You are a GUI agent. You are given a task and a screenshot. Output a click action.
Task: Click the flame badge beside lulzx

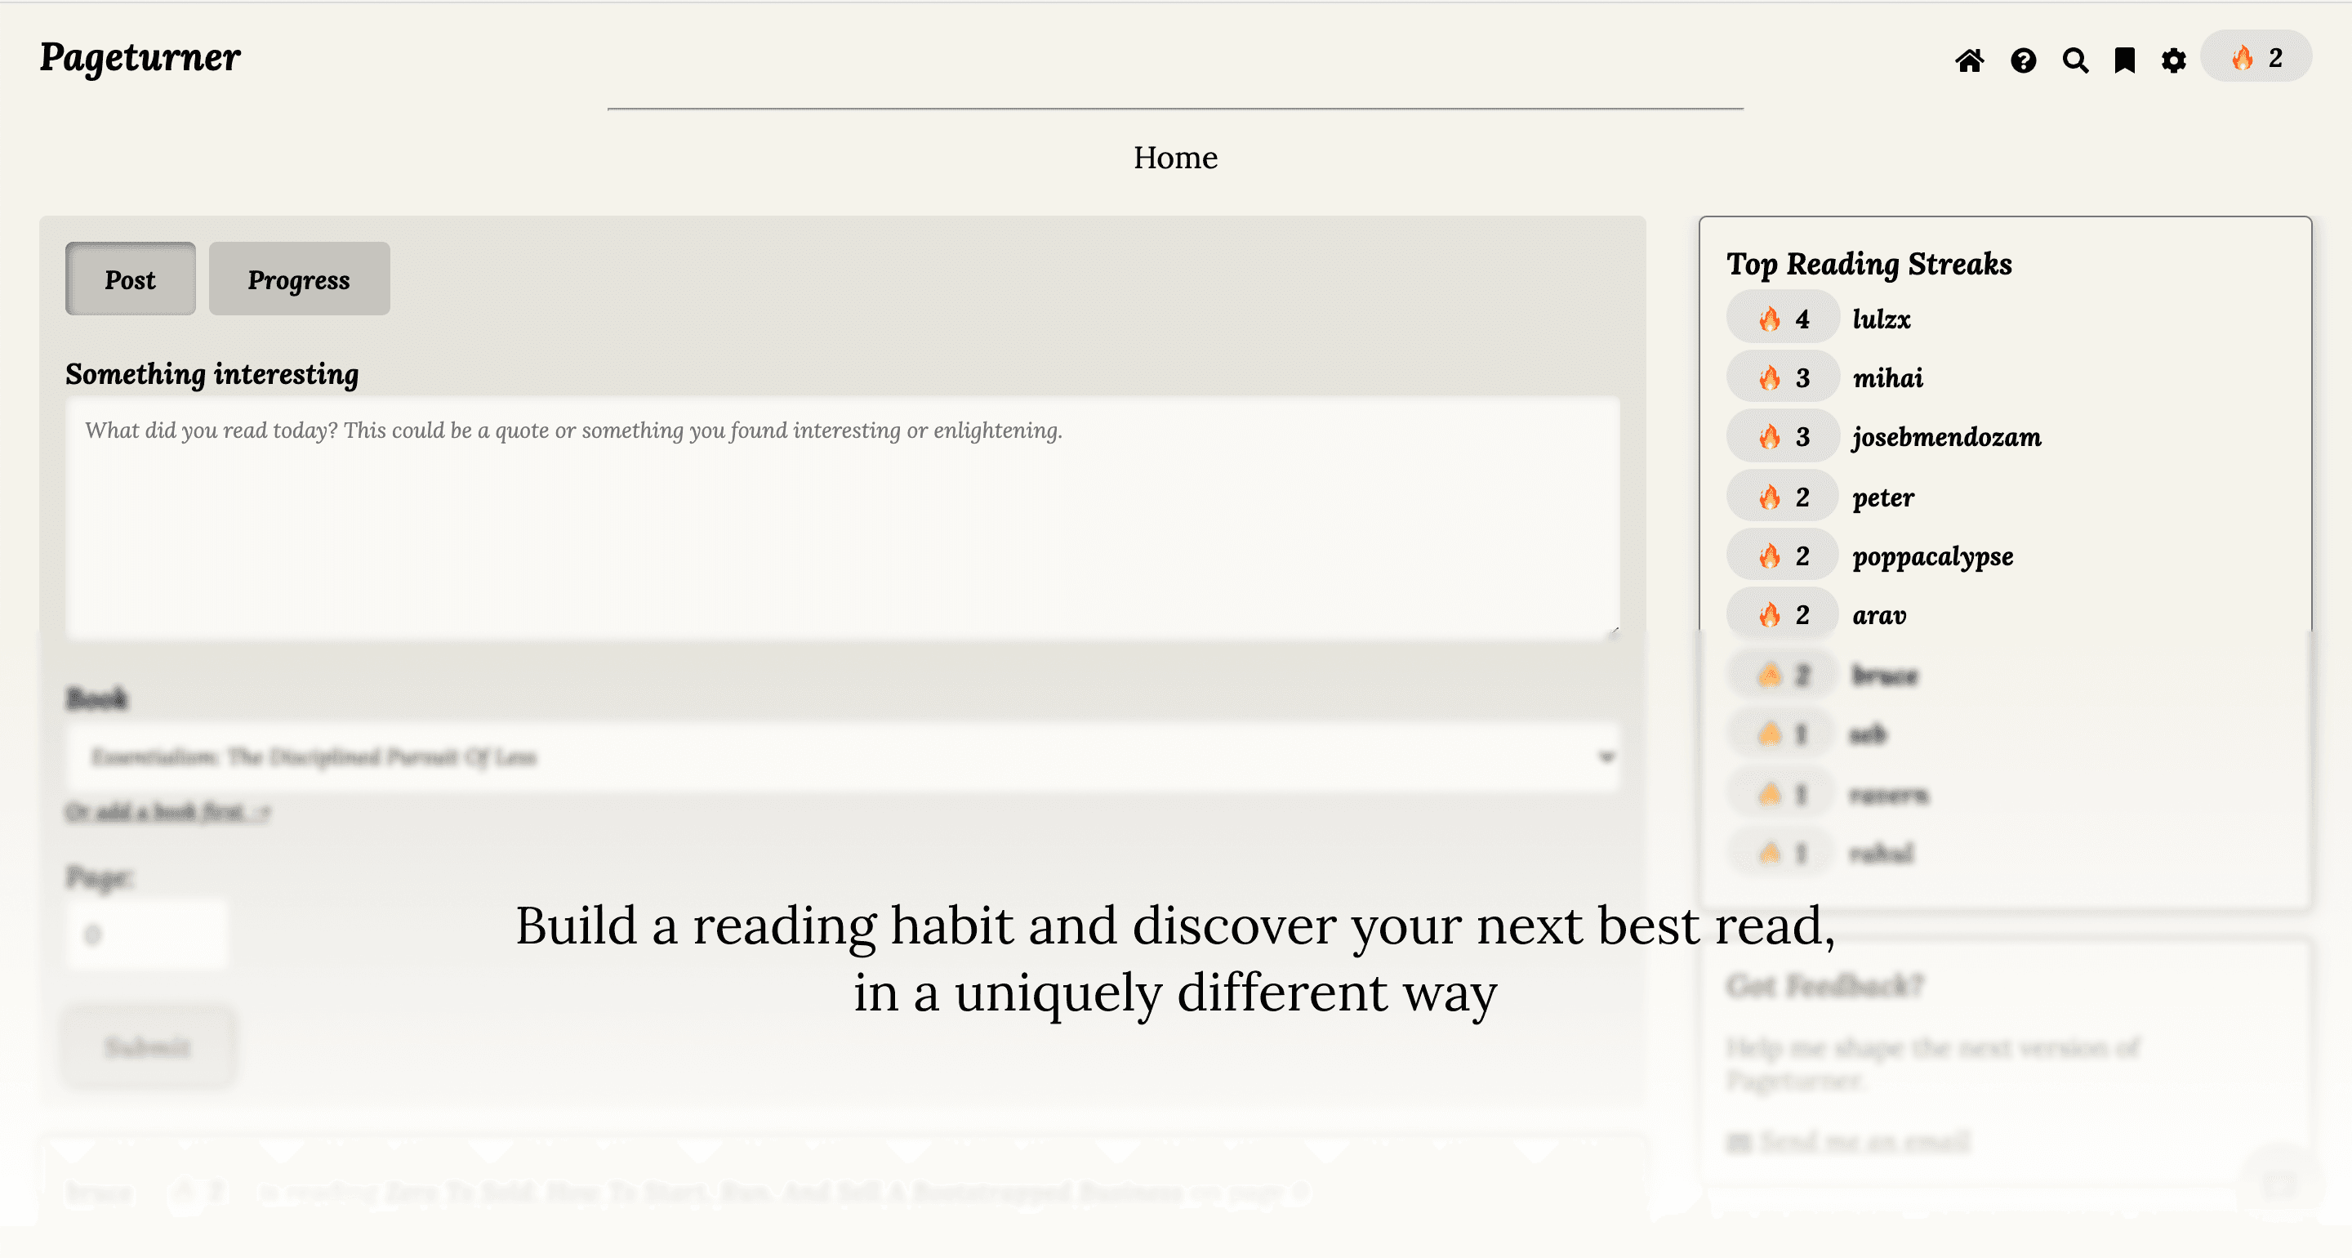click(1781, 319)
